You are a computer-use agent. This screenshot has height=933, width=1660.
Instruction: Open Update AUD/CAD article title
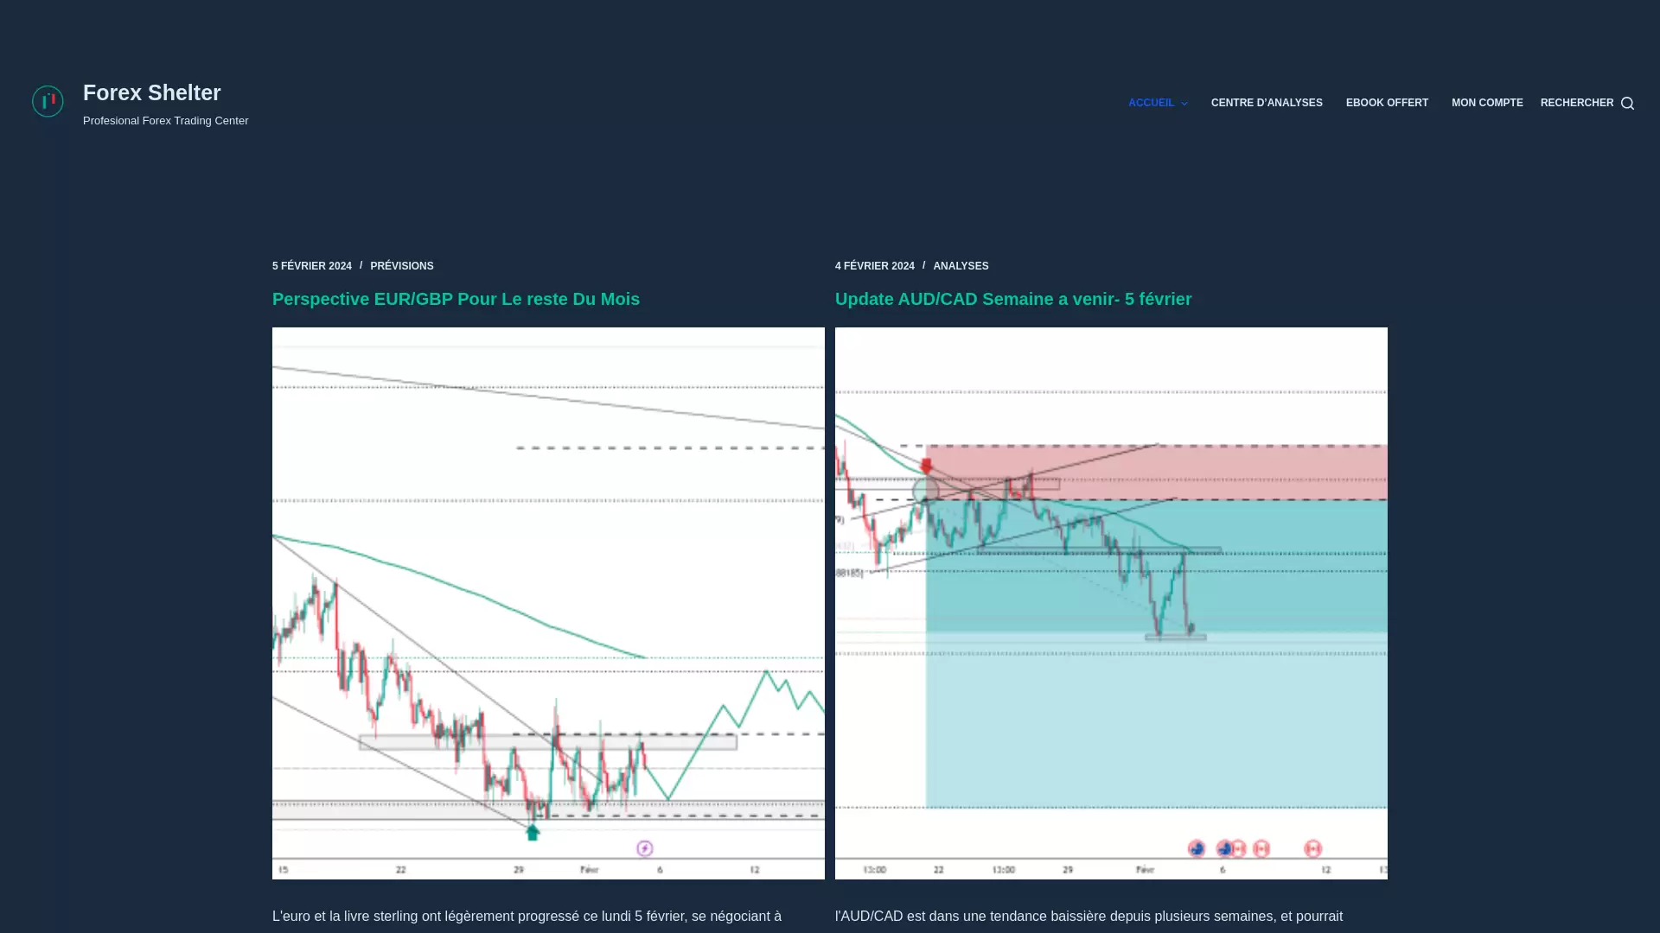click(x=1012, y=299)
